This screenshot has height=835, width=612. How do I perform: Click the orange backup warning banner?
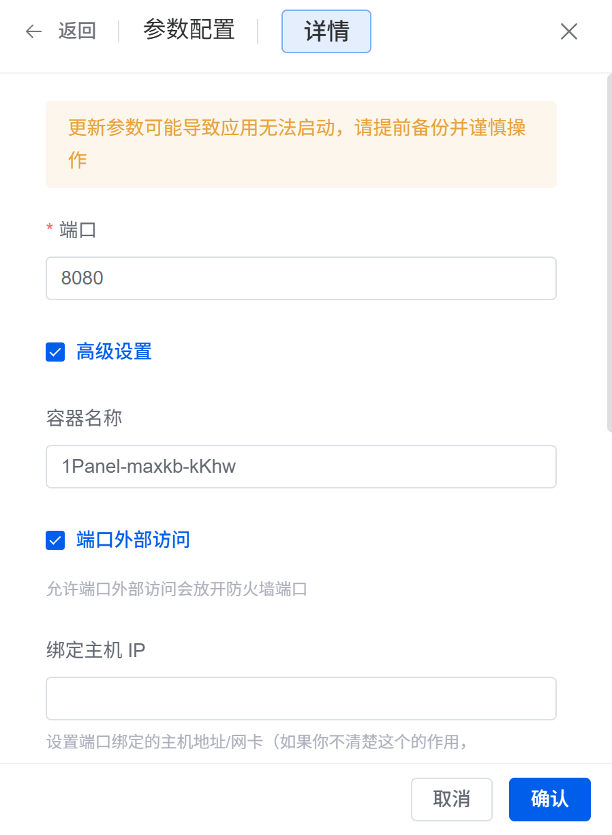click(301, 145)
